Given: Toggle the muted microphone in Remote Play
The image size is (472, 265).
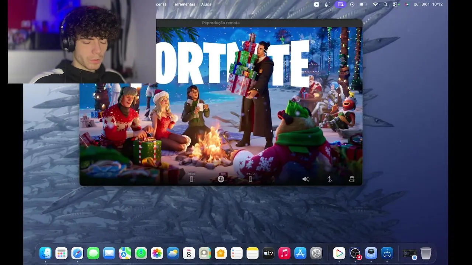Looking at the screenshot, I should click(x=329, y=179).
